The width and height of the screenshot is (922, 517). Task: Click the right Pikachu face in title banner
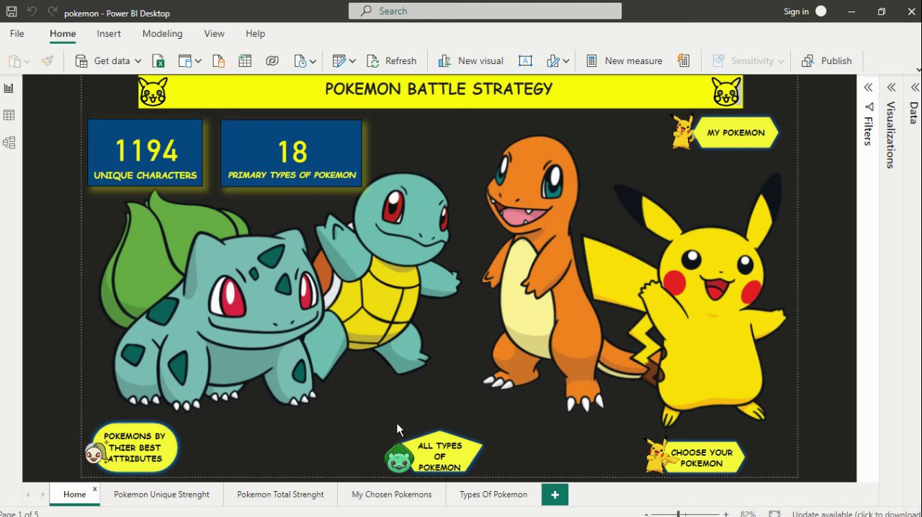726,92
